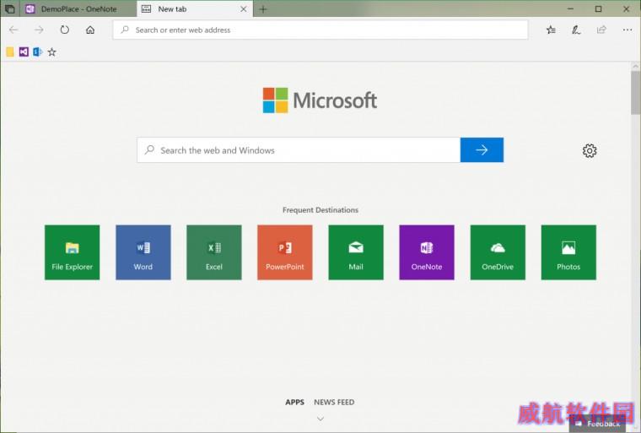Switch to the NEWS FEED tab
The height and width of the screenshot is (433, 641).
[334, 403]
